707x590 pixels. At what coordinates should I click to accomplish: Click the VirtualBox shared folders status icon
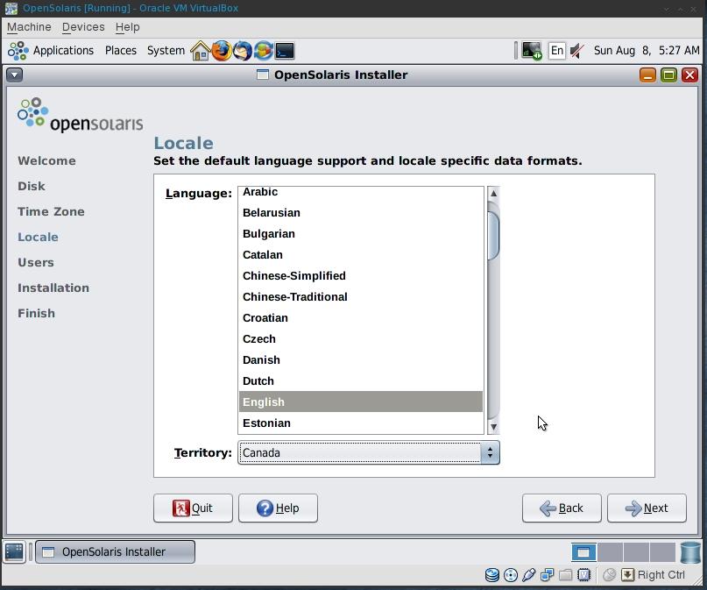point(565,575)
